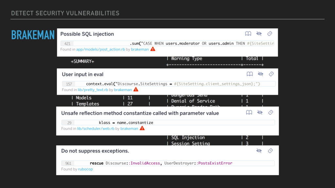Click SQL Injection warning row
The height and width of the screenshot is (188, 335).
click(x=215, y=138)
